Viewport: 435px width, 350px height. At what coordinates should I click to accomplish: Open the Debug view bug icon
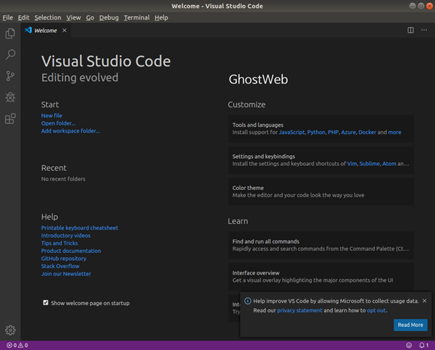coord(10,97)
